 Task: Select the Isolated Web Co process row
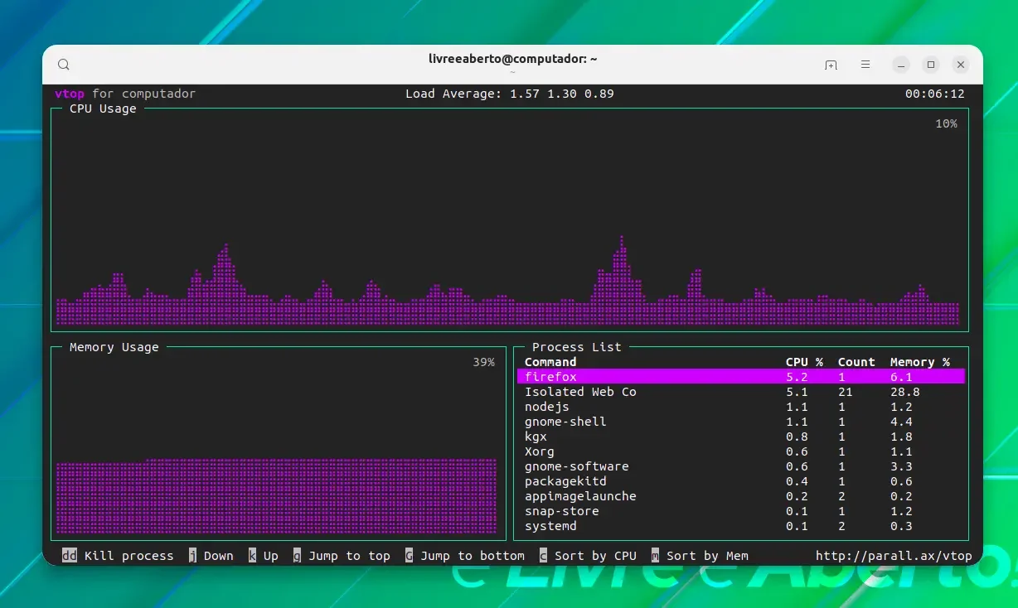[x=741, y=392]
